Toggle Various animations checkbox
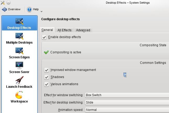The width and height of the screenshot is (169, 113). [47, 84]
